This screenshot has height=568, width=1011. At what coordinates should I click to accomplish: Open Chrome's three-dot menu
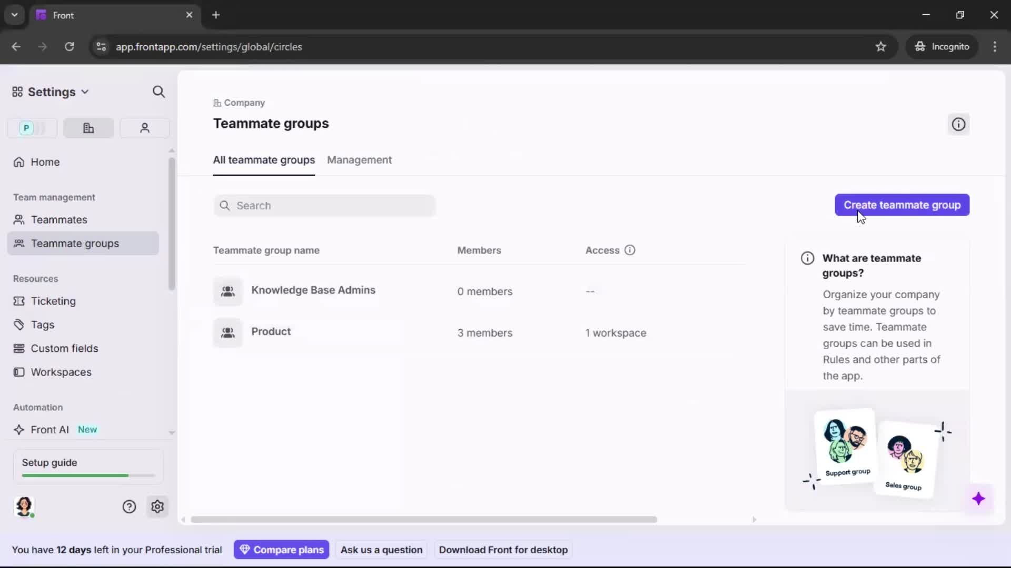pos(995,46)
